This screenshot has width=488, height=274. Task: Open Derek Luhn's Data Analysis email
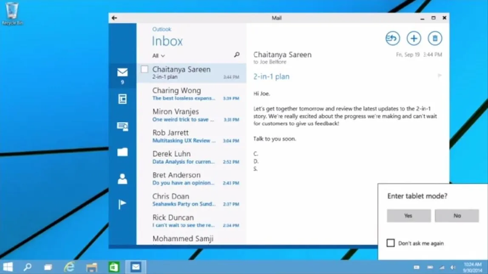pos(191,157)
